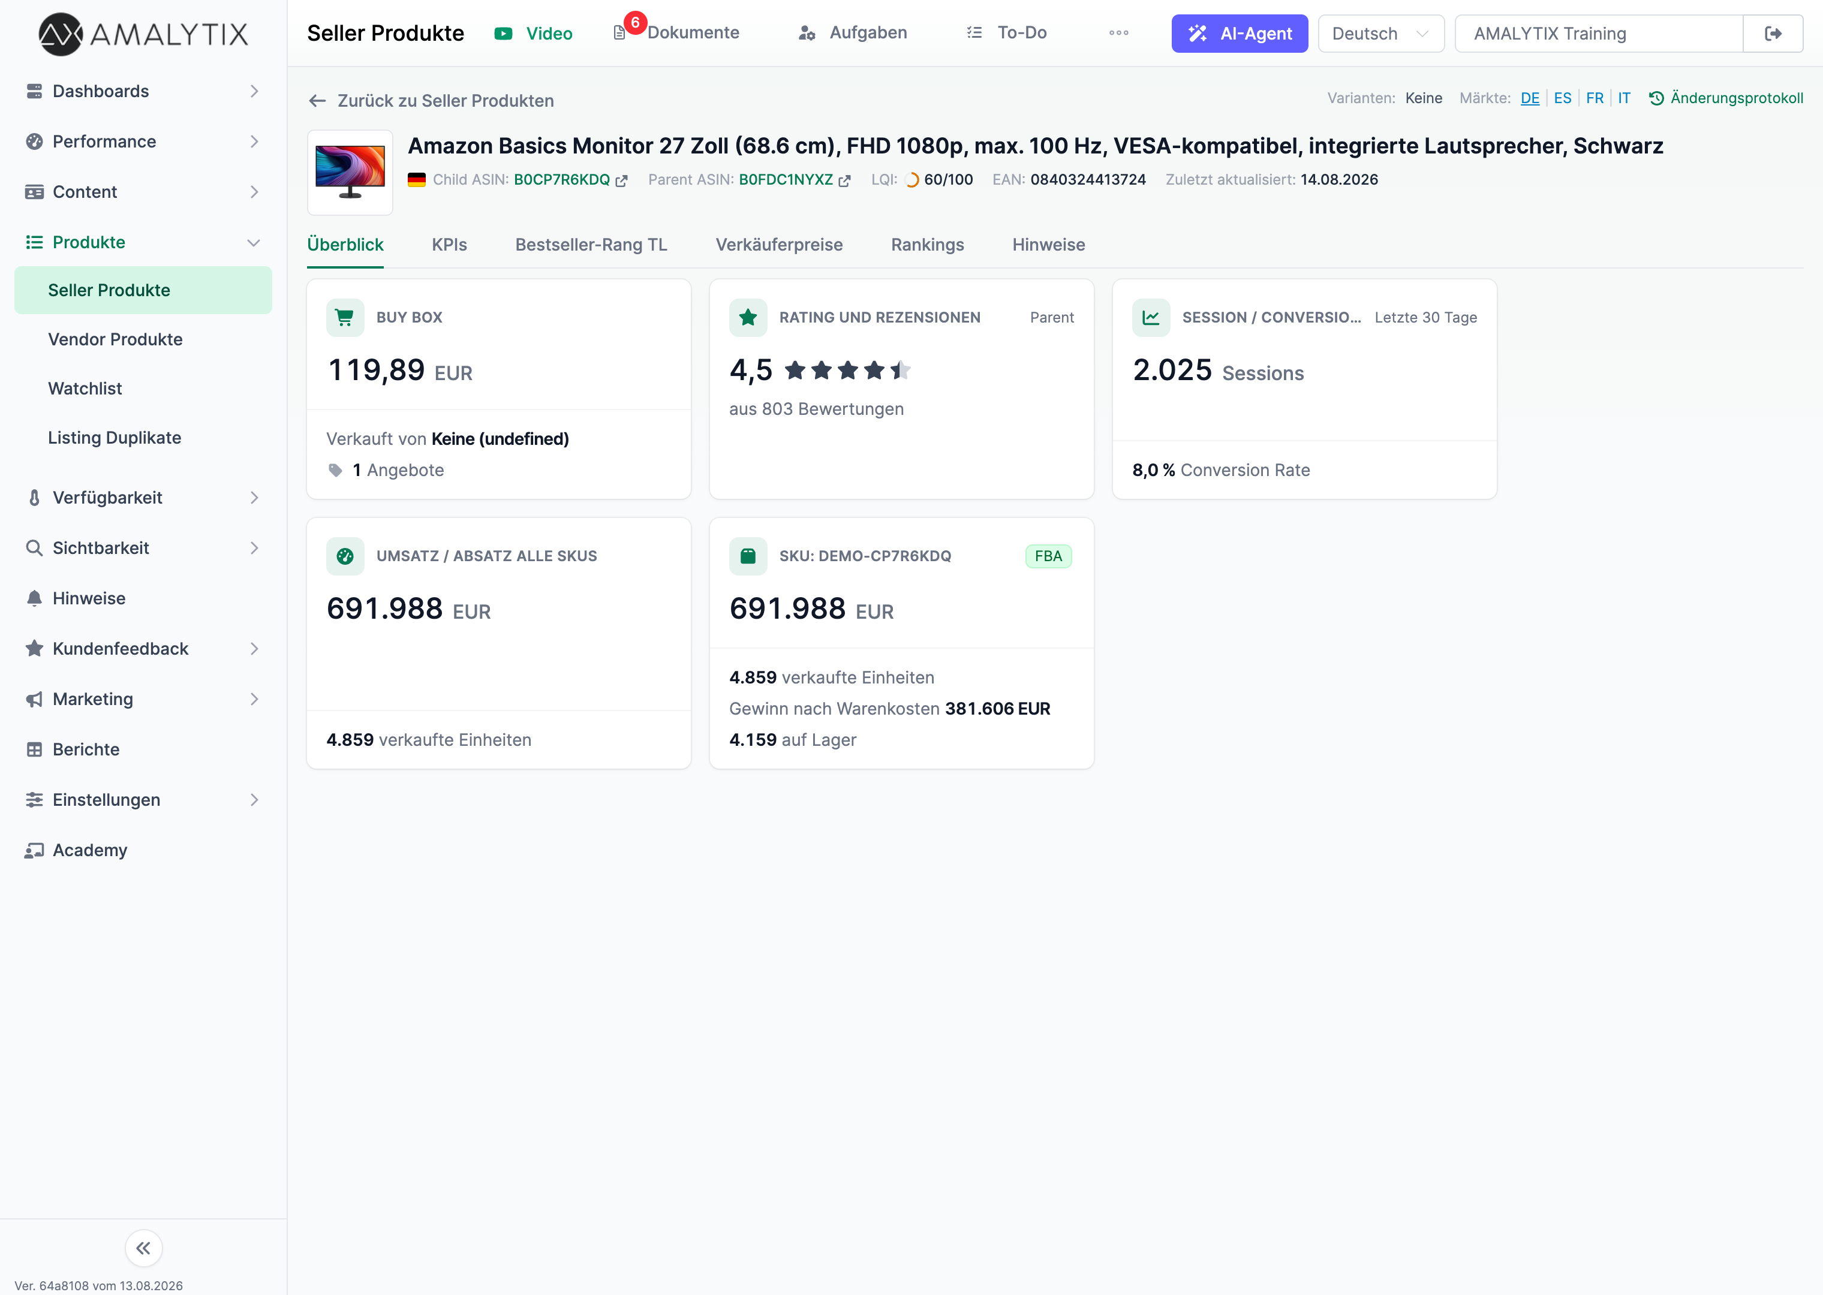The width and height of the screenshot is (1823, 1295).
Task: Expand the Einstellungen menu chevron
Action: coord(254,800)
